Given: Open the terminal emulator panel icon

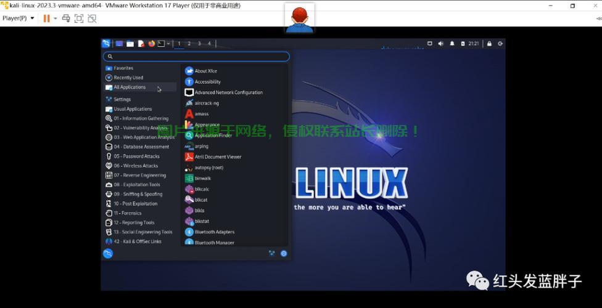Looking at the screenshot, I should [x=160, y=44].
